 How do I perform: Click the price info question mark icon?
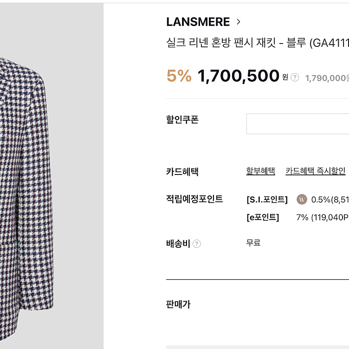[x=295, y=78]
